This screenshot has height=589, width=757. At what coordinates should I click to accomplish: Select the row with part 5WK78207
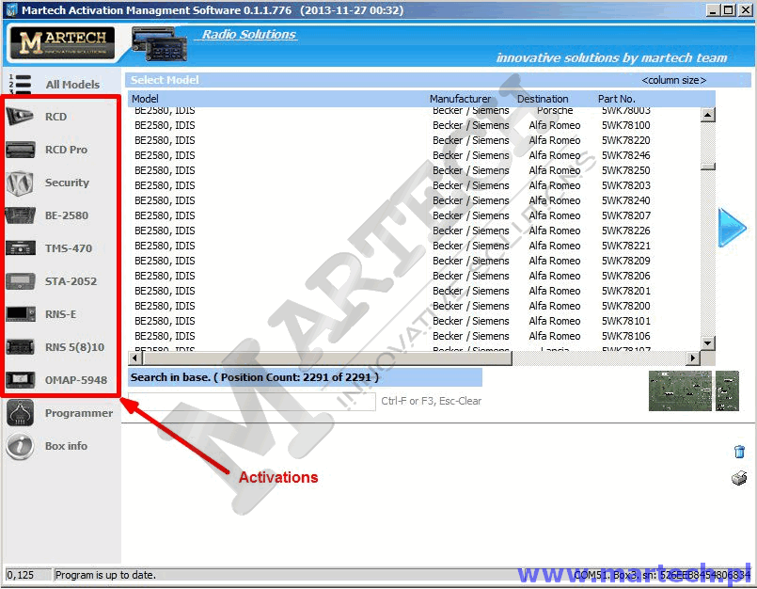click(x=414, y=215)
